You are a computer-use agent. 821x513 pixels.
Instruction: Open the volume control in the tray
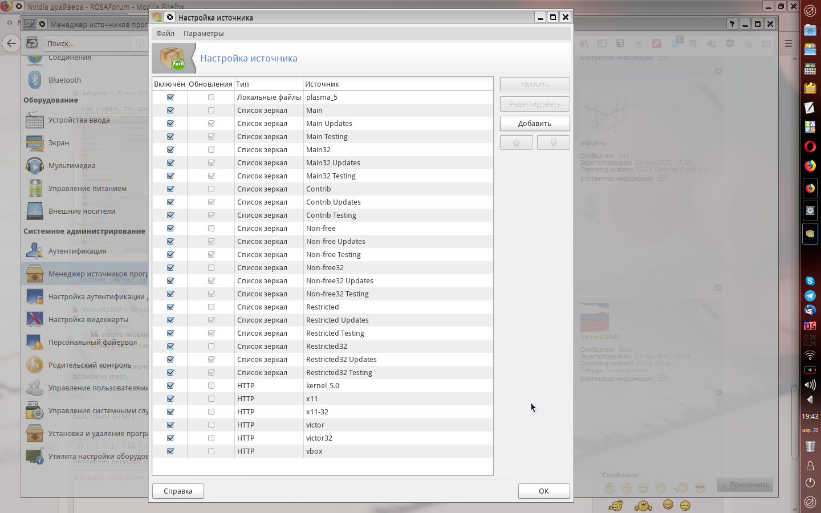click(x=810, y=385)
